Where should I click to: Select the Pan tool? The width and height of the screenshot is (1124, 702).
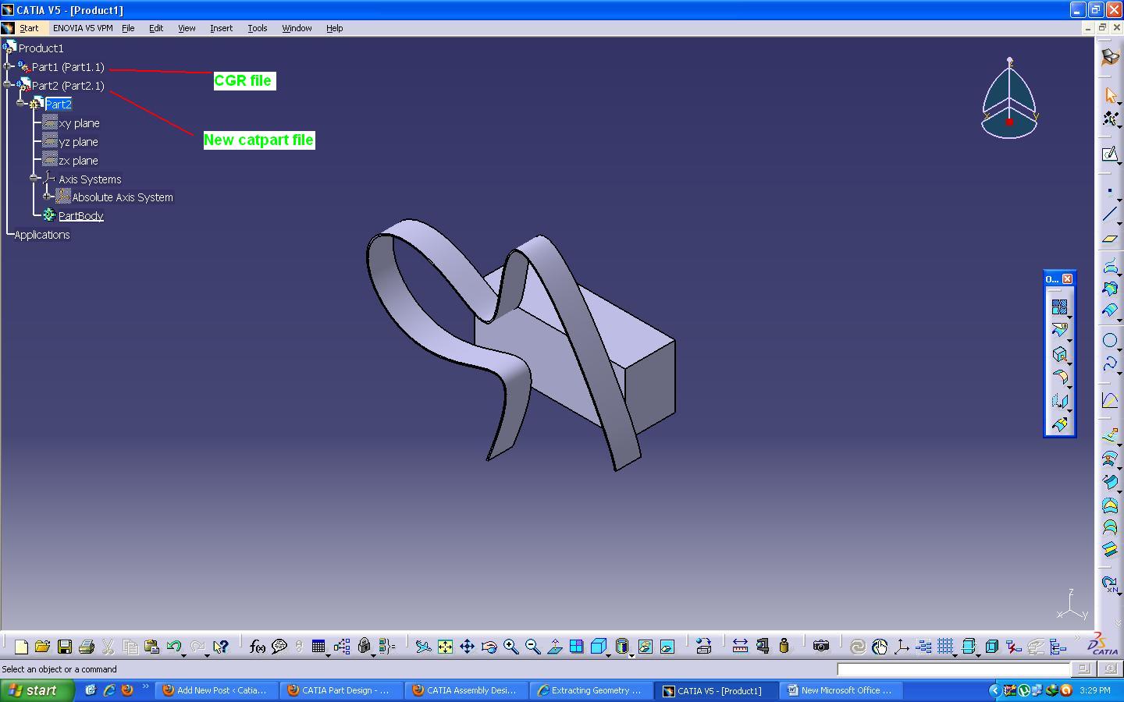[467, 647]
